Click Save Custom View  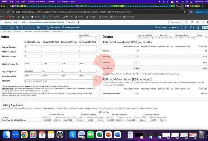pyautogui.click(x=71, y=27)
